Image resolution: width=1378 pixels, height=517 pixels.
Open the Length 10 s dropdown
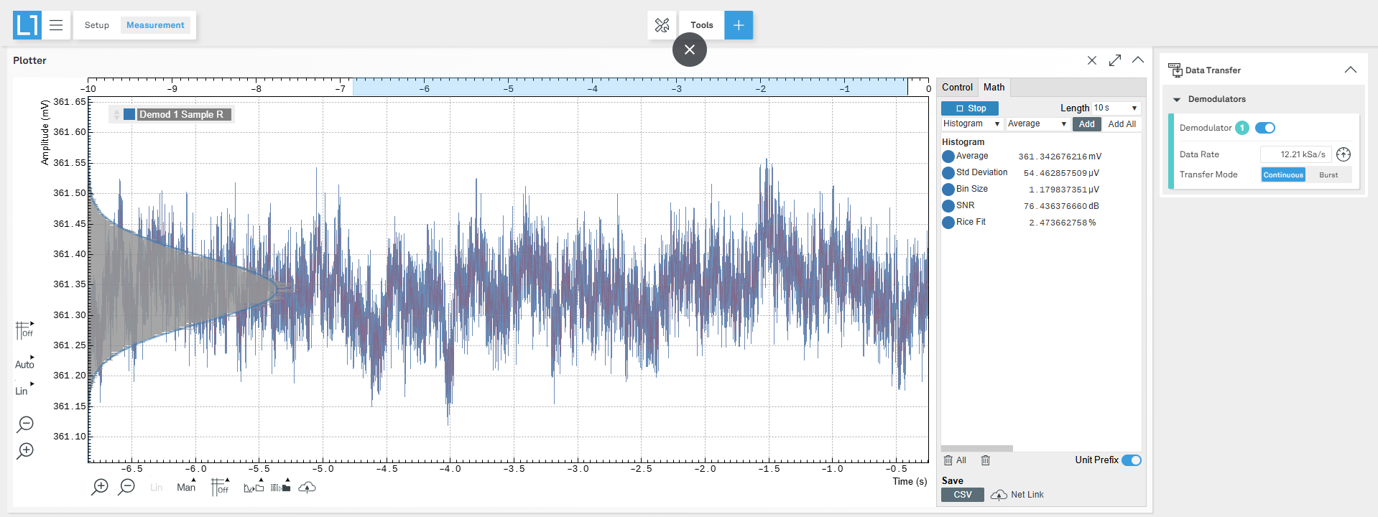(1115, 108)
